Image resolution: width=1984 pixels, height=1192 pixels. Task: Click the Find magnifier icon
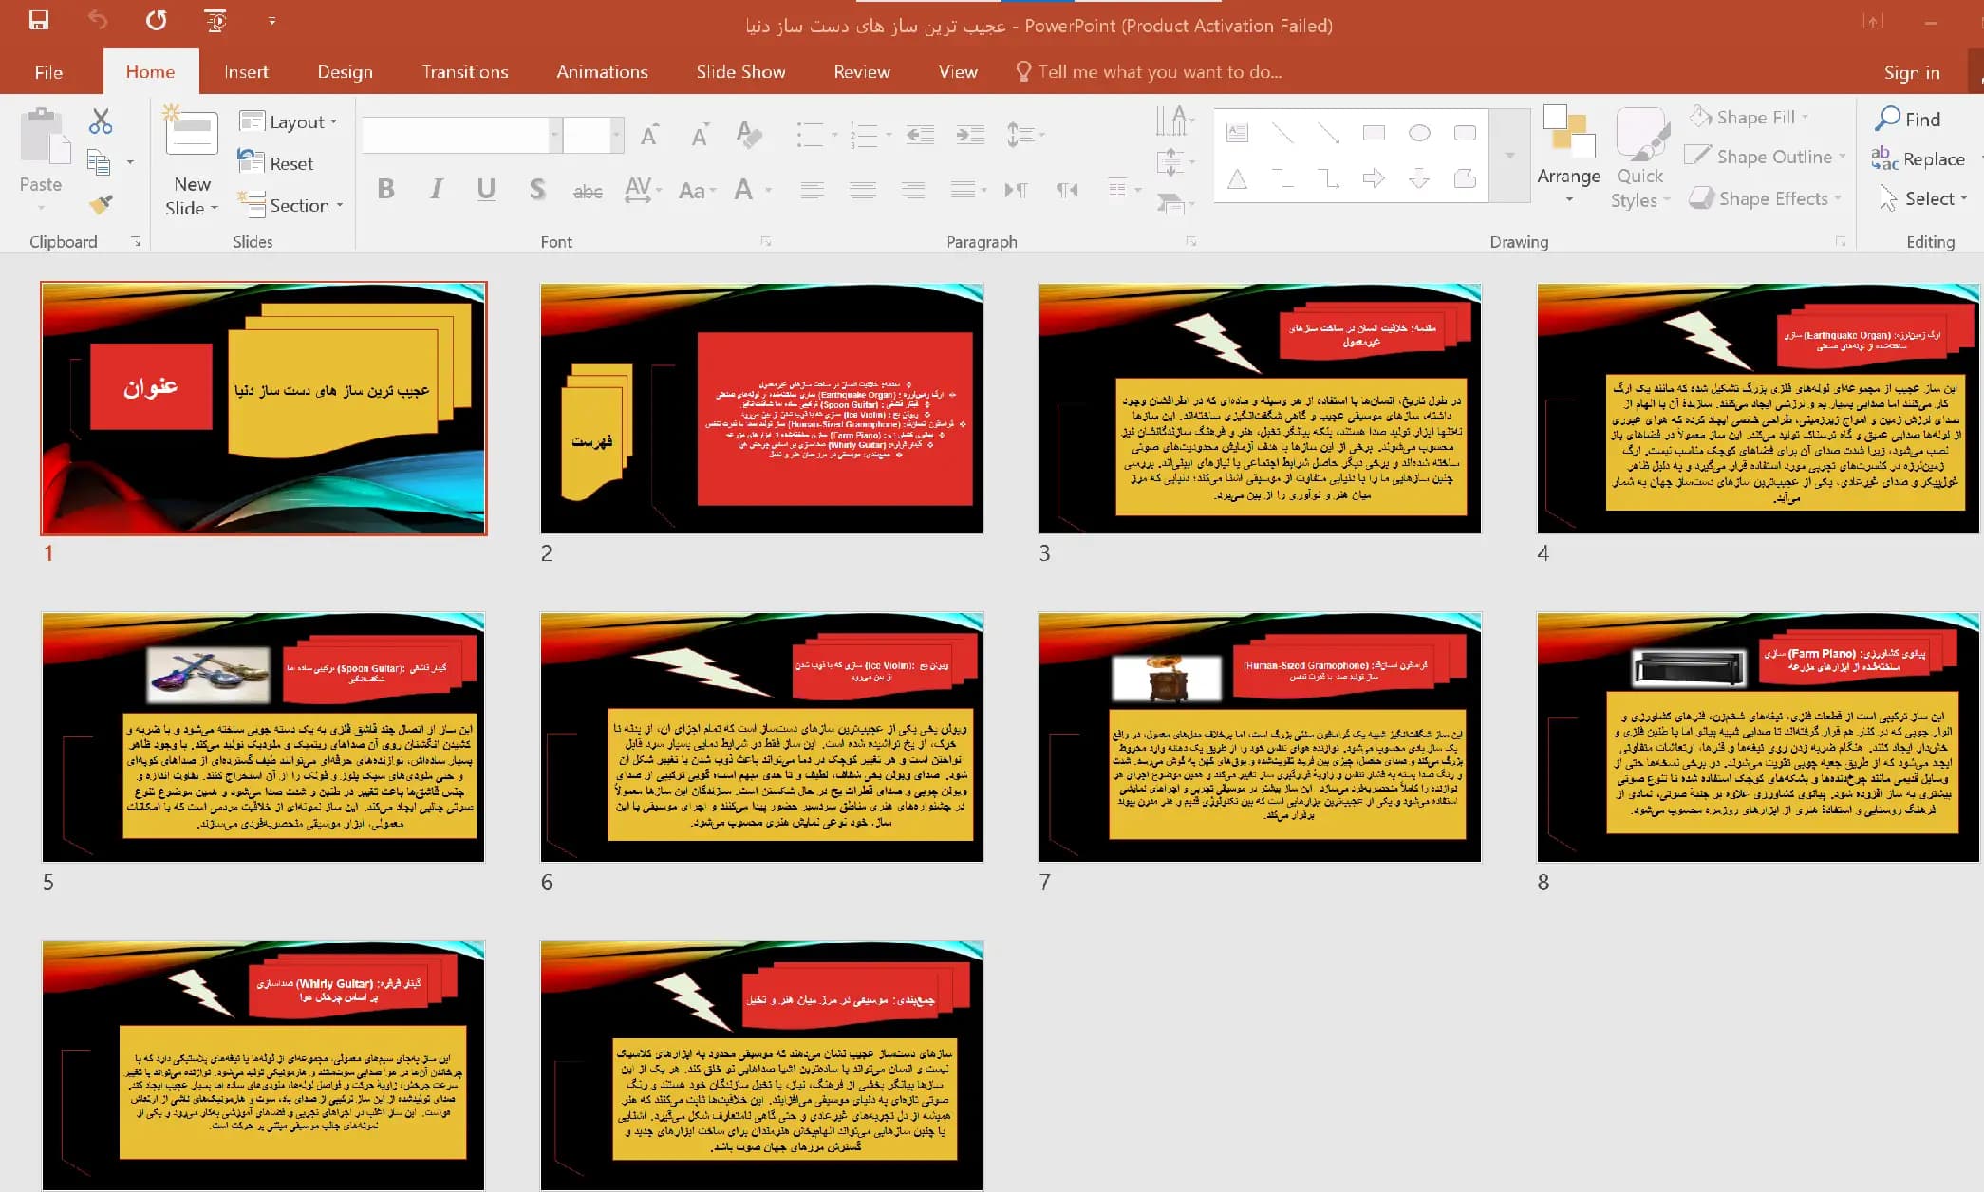tap(1887, 119)
